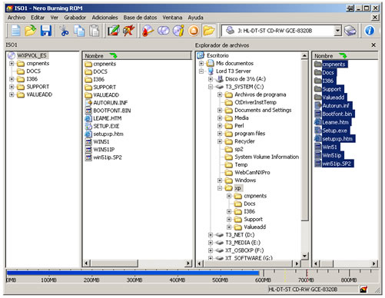The height and width of the screenshot is (298, 385).
Task: Burn the compilation with flame disc icon
Action: coord(148,31)
